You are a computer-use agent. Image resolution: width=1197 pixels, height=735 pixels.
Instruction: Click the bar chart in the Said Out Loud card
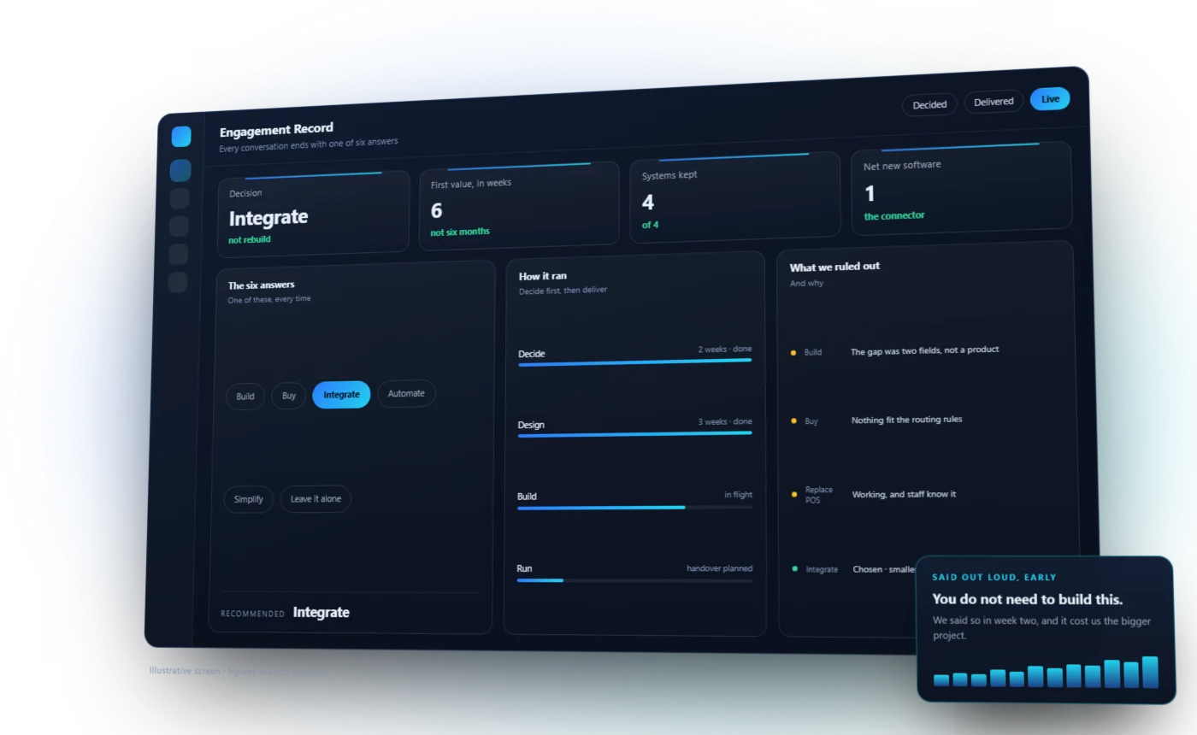[x=1047, y=673]
